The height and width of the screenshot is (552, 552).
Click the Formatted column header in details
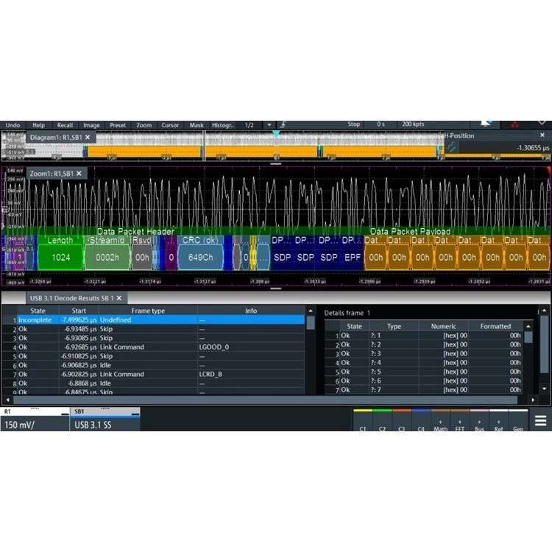point(495,326)
